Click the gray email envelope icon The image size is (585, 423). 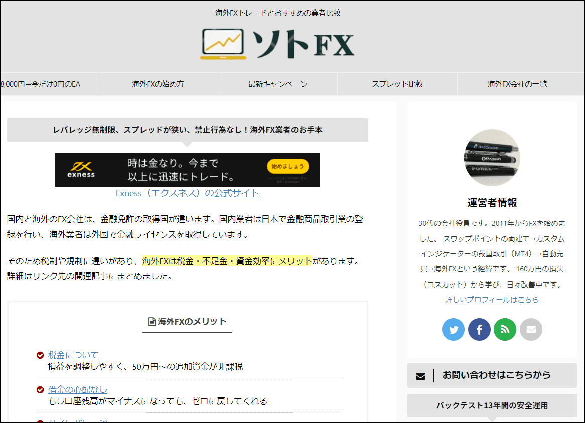531,330
